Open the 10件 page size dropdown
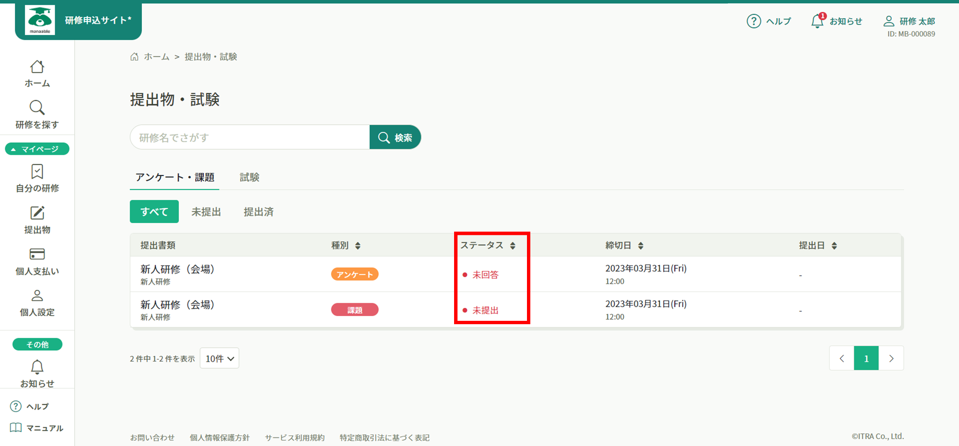This screenshot has width=959, height=446. click(x=220, y=358)
